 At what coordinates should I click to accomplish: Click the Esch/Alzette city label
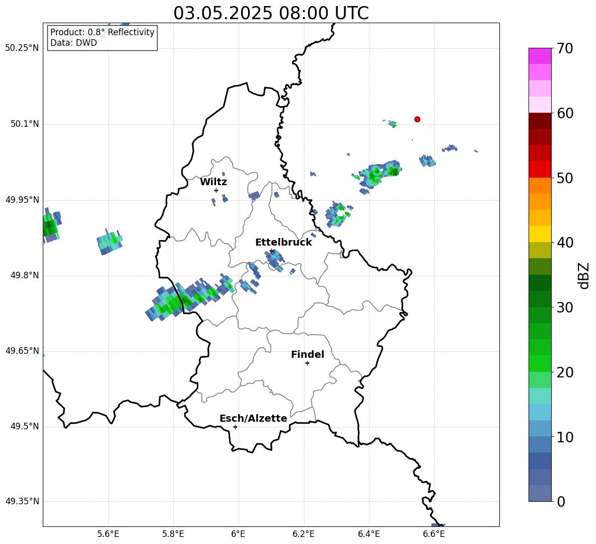253,418
